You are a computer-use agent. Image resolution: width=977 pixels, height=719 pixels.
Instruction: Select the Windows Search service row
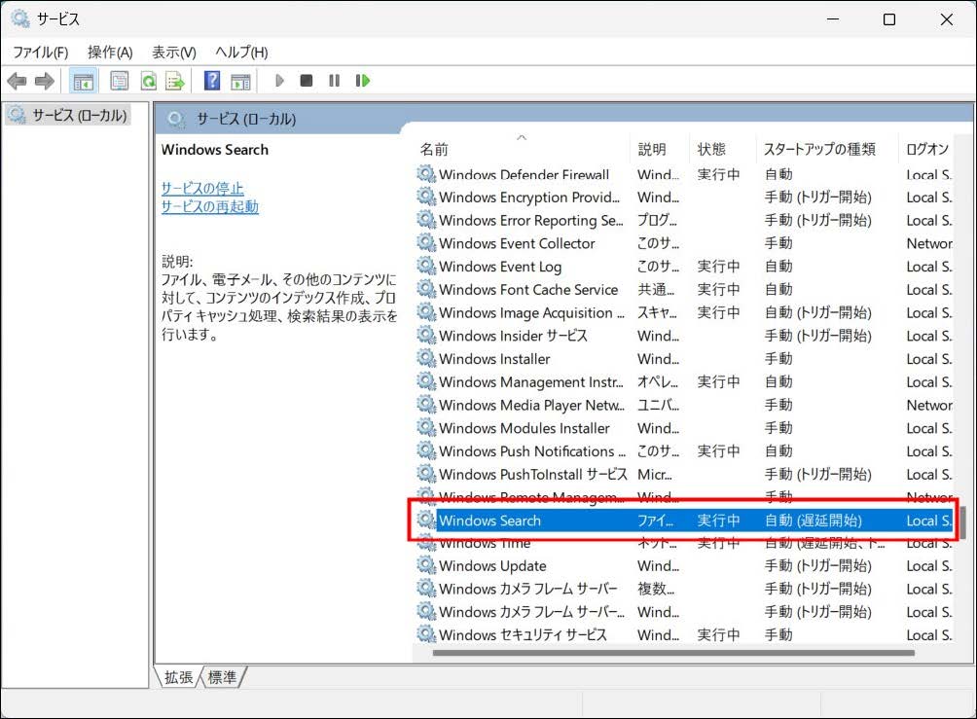[x=683, y=521]
